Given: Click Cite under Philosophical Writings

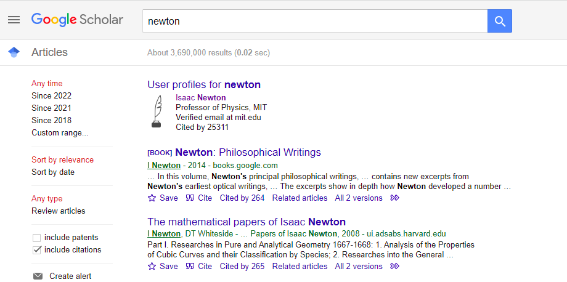Looking at the screenshot, I should point(205,198).
